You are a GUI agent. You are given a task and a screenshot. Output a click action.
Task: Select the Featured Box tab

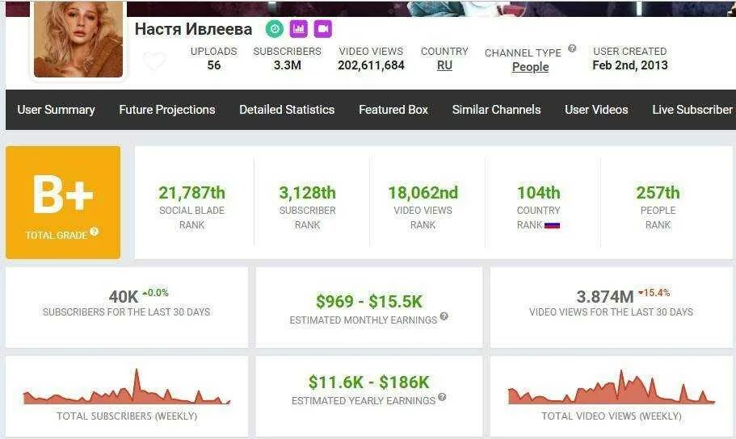(x=393, y=110)
